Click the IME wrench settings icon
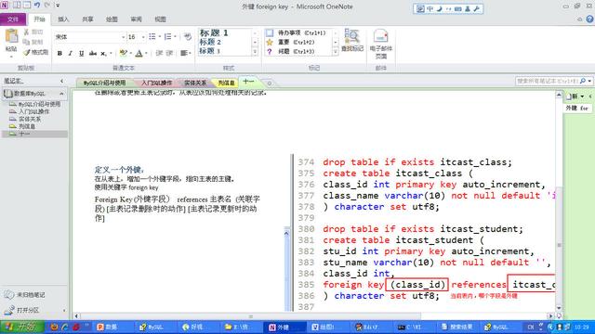Viewport: 595px width, 334px height. 477,8
